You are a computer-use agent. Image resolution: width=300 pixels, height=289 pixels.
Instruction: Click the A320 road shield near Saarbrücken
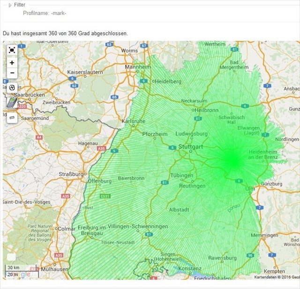point(22,107)
